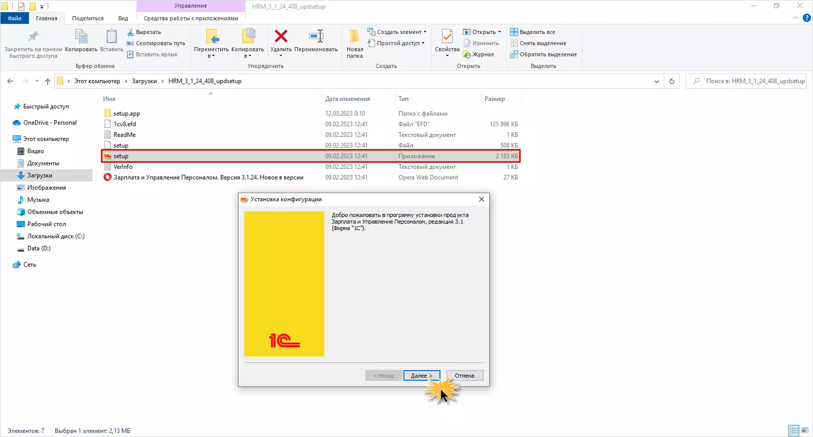Select the setup application row
The image size is (813, 437).
(x=311, y=156)
